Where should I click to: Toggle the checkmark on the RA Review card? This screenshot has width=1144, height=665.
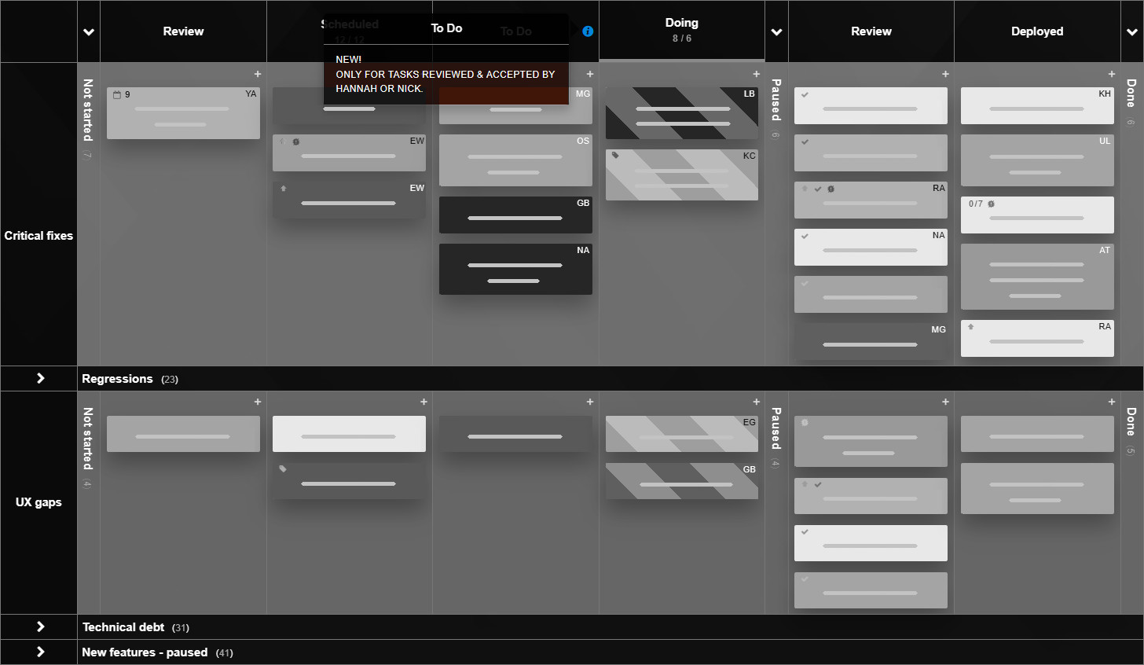818,189
